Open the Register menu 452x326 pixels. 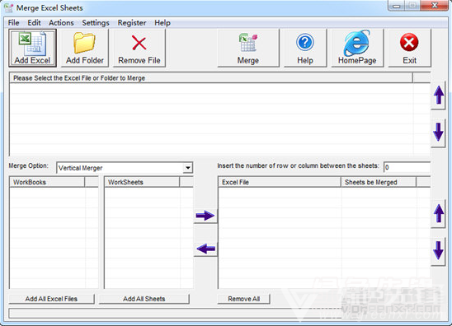click(132, 23)
